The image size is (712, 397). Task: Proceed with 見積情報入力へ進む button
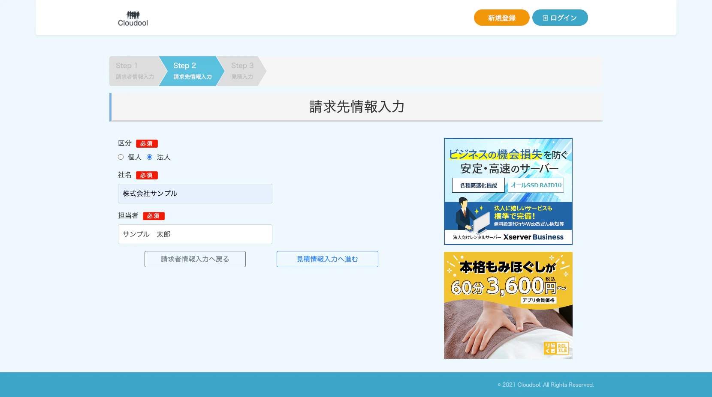coord(327,259)
